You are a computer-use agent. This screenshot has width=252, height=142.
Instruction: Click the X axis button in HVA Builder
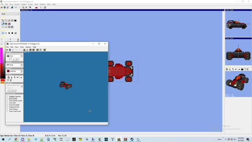[x=11, y=59]
